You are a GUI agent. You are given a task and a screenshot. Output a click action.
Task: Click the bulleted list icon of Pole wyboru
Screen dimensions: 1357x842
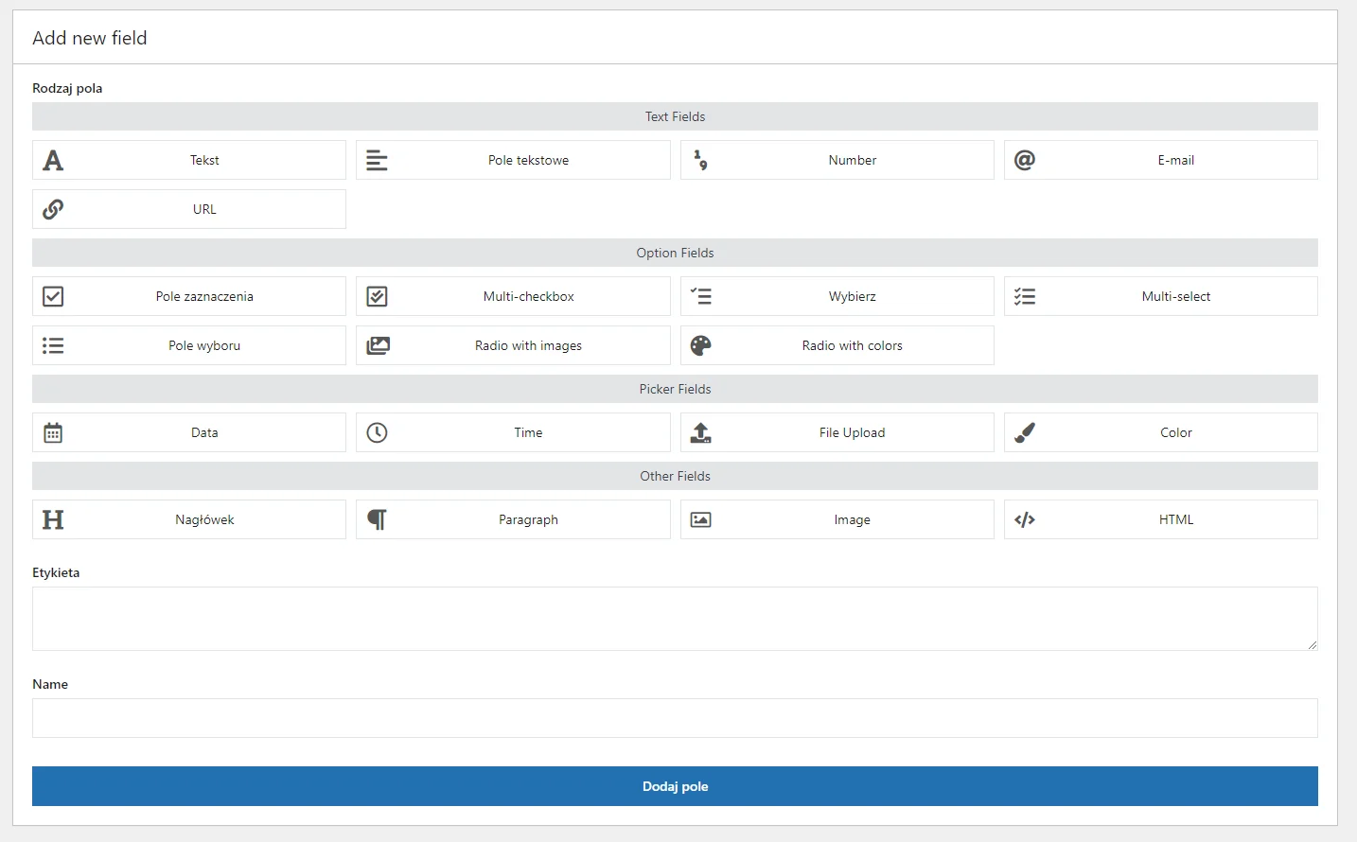pyautogui.click(x=53, y=346)
